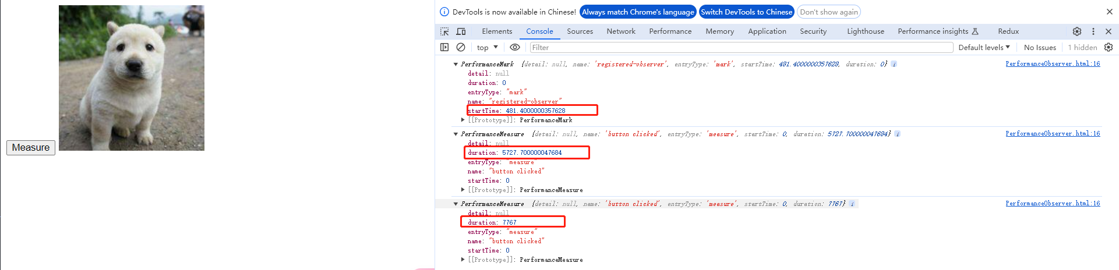Expand the [[Prototype]]: PerformanceMark node
The height and width of the screenshot is (270, 1119).
pos(463,120)
